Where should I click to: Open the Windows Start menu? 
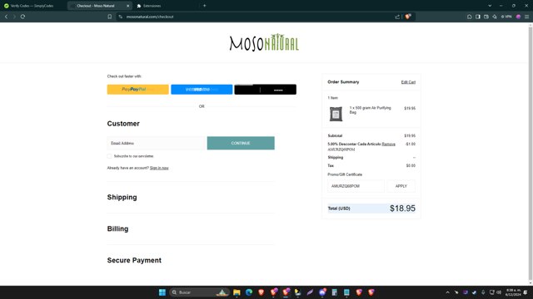point(162,292)
